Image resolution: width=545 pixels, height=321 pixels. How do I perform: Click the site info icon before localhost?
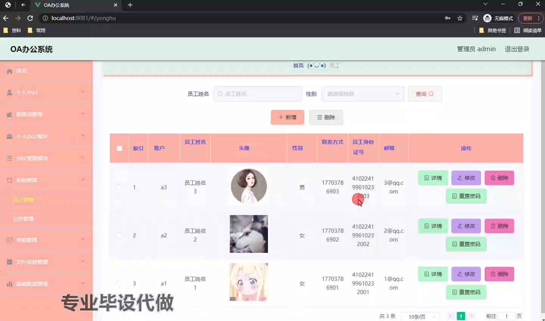45,18
